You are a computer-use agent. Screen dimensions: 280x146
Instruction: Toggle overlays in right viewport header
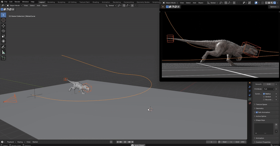pyautogui.click(x=256, y=3)
